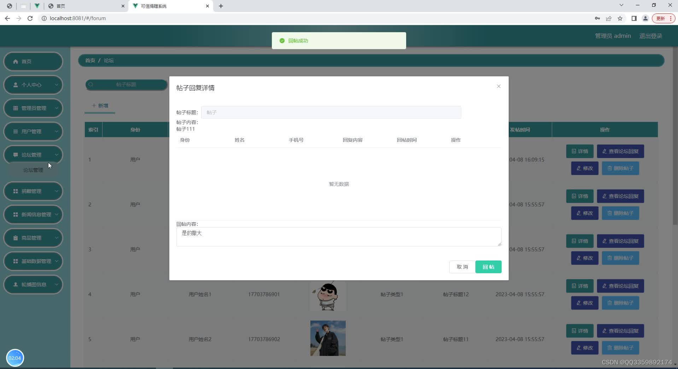This screenshot has height=369, width=678.
Task: Expand the 个人中心 sidebar menu
Action: coord(33,85)
